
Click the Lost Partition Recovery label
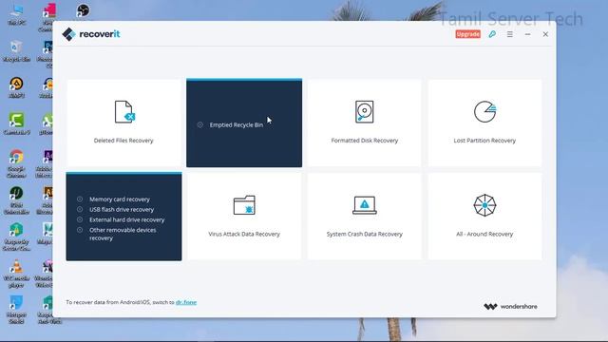pyautogui.click(x=484, y=141)
